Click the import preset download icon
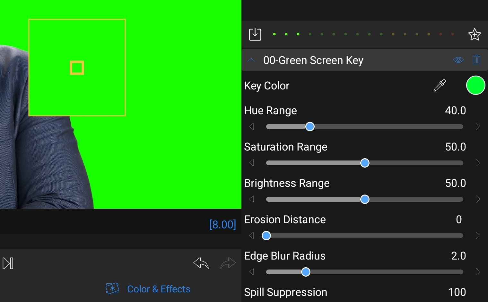Screen dimensions: 488x302 click(x=255, y=34)
